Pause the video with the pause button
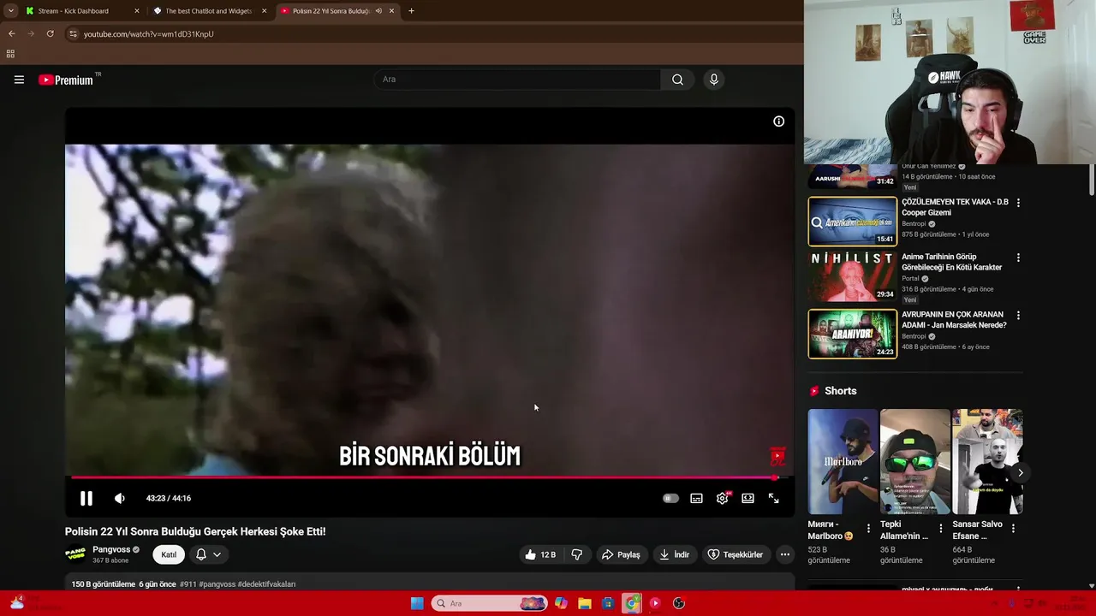This screenshot has width=1096, height=616. coord(86,498)
